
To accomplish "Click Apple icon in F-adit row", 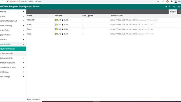I will (63, 25).
